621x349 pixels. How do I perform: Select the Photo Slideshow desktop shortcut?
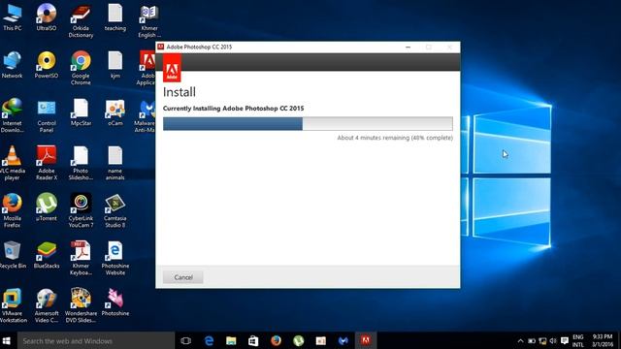(81, 164)
